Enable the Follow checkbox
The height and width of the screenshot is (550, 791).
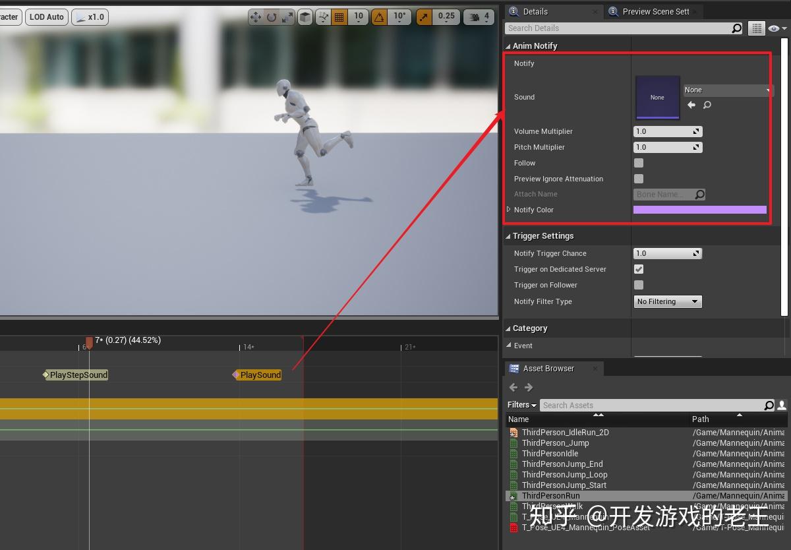pyautogui.click(x=638, y=163)
